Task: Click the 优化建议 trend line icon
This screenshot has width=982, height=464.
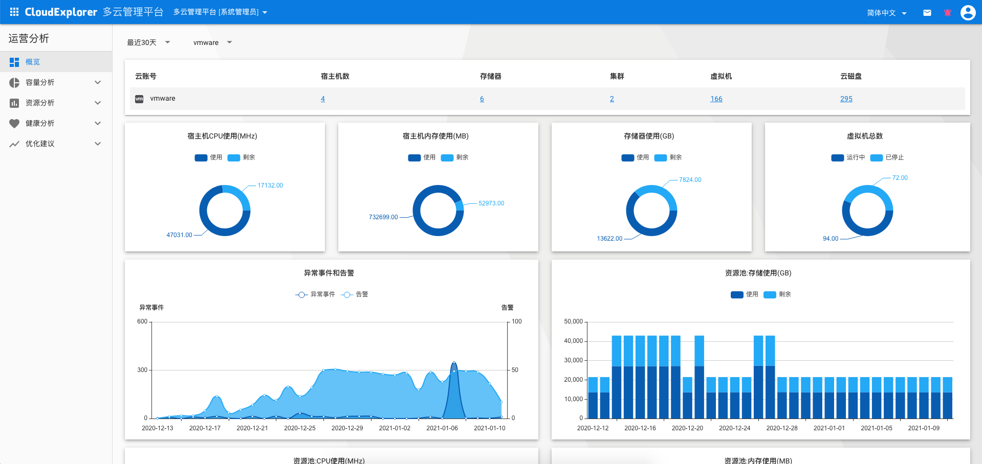Action: (14, 144)
